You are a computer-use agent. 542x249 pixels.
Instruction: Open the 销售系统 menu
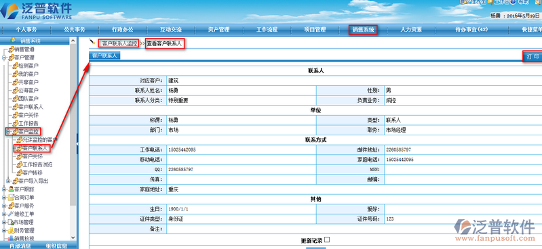(x=363, y=30)
